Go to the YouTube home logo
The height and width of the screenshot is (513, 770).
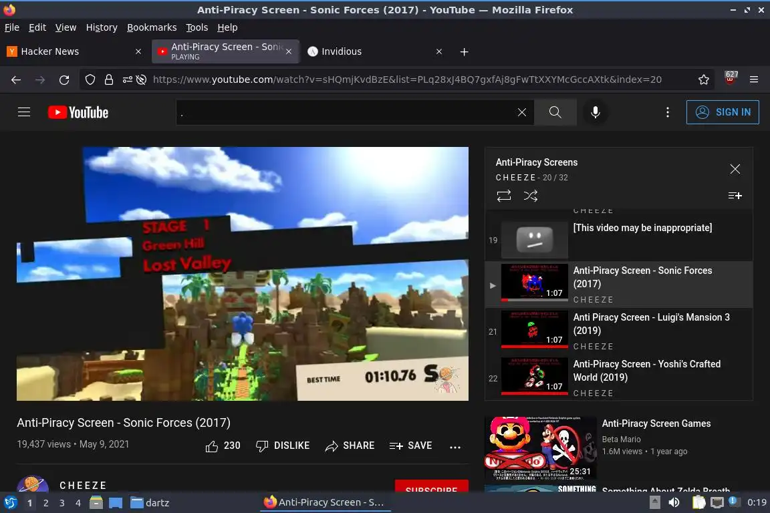point(78,112)
